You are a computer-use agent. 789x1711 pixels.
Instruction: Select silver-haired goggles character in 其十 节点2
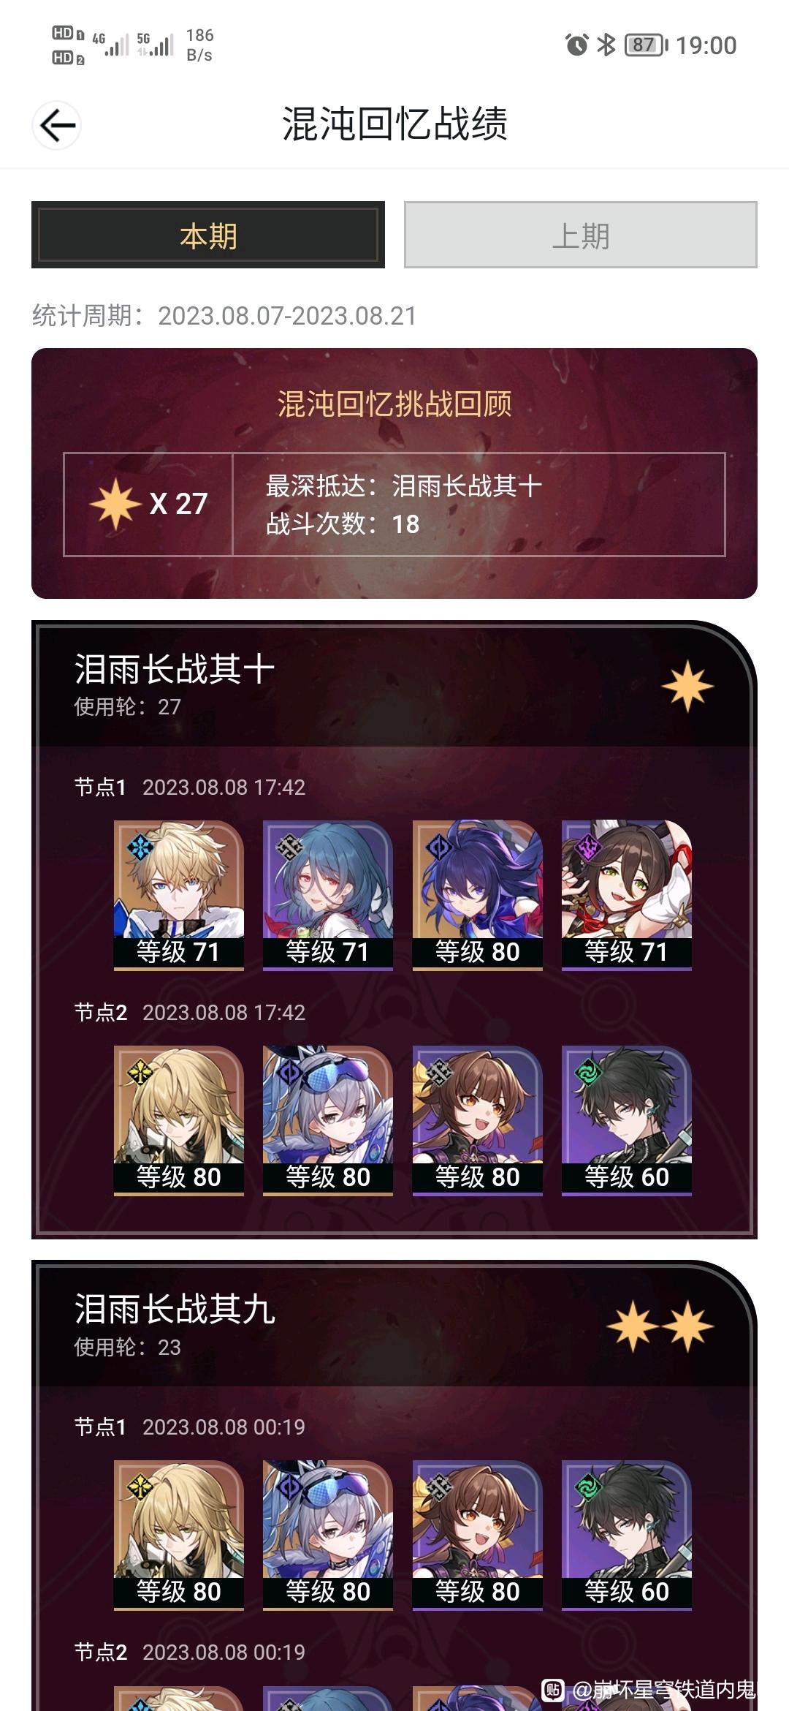tap(328, 1120)
